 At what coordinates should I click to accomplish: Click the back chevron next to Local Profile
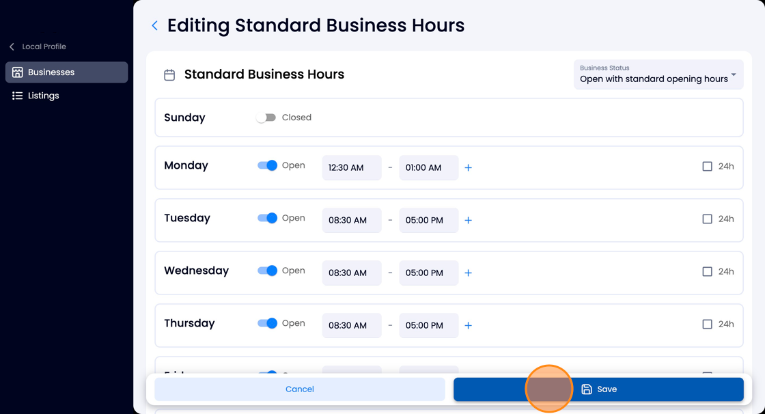pyautogui.click(x=12, y=47)
